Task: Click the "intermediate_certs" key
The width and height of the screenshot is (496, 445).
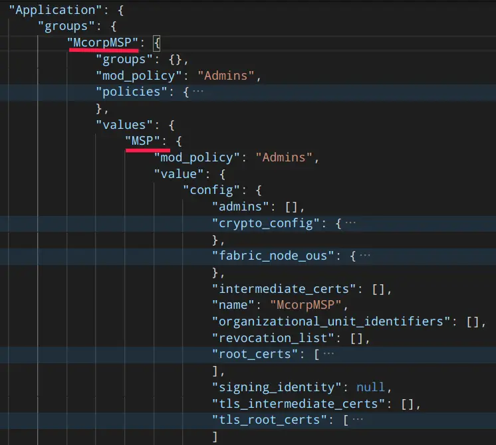Action: tap(284, 289)
